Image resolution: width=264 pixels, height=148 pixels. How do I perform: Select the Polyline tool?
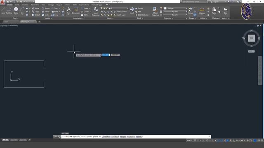[x=9, y=10]
